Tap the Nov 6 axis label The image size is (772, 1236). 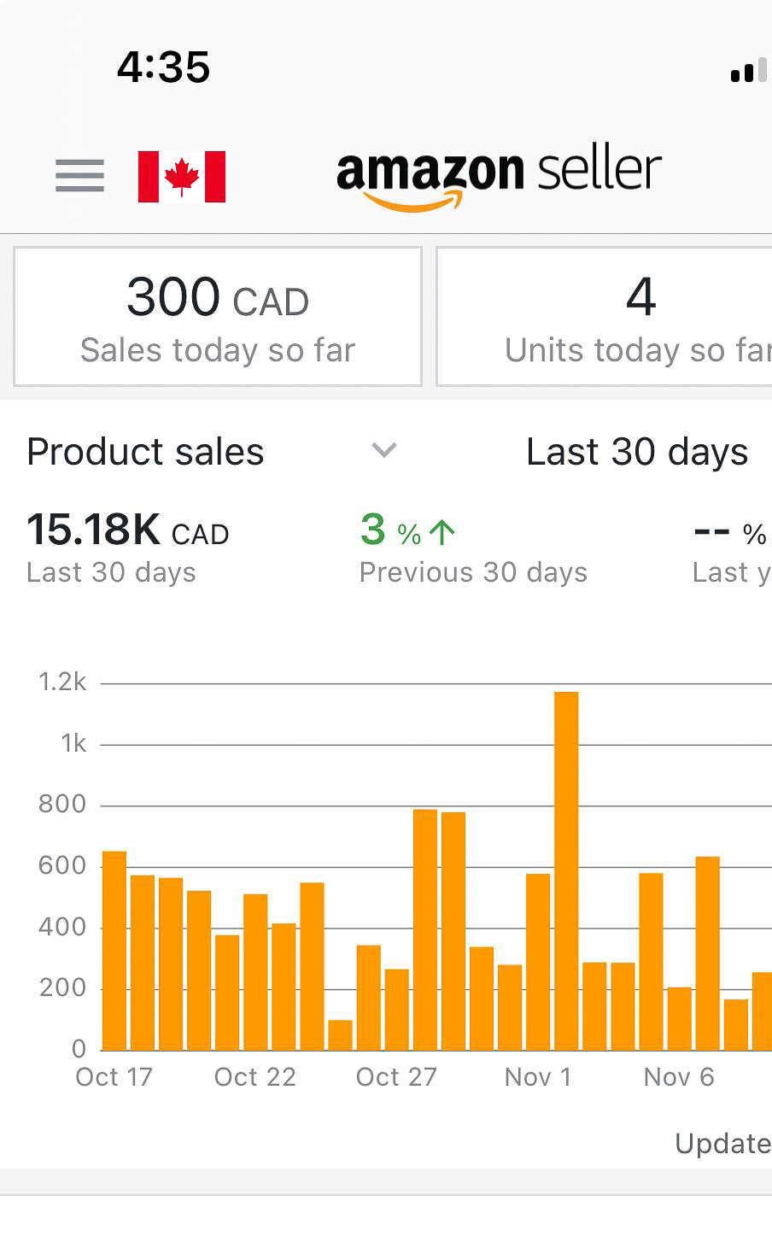678,1077
